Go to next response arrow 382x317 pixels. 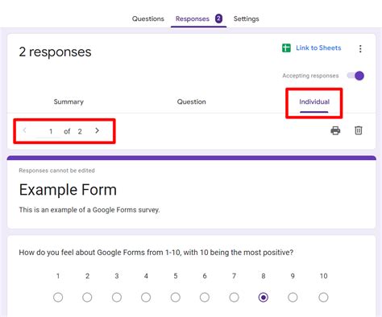(98, 130)
